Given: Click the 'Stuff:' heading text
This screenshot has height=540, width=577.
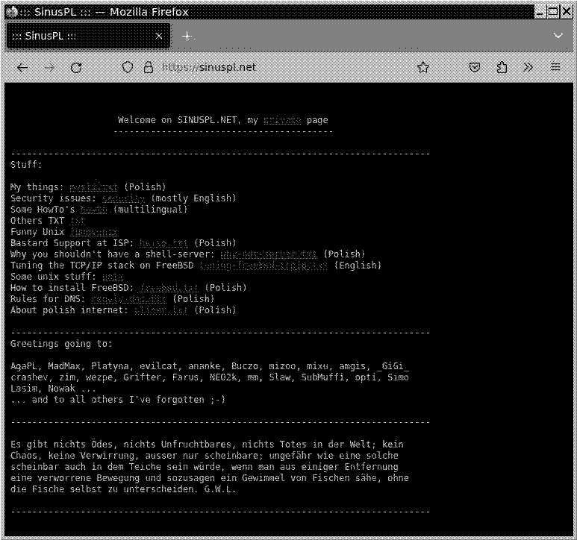Looking at the screenshot, I should click(26, 165).
